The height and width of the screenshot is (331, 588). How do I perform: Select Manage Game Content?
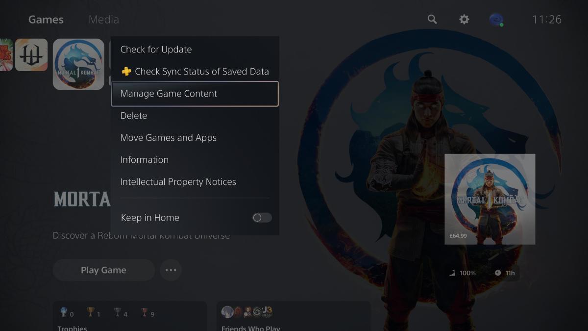(195, 94)
